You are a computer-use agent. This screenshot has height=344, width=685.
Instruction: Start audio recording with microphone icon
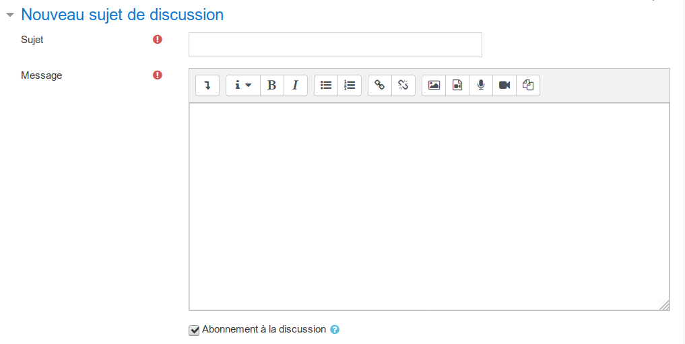pos(481,85)
